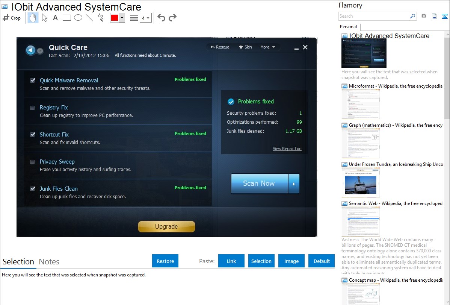
Task: Click the Scan Now button
Action: click(260, 184)
